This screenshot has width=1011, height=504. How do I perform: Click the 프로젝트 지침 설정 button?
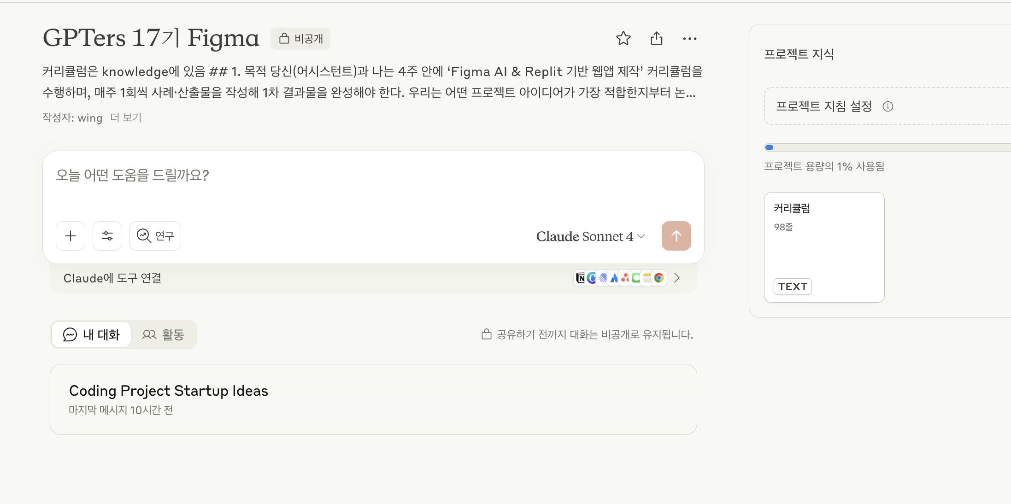click(887, 106)
